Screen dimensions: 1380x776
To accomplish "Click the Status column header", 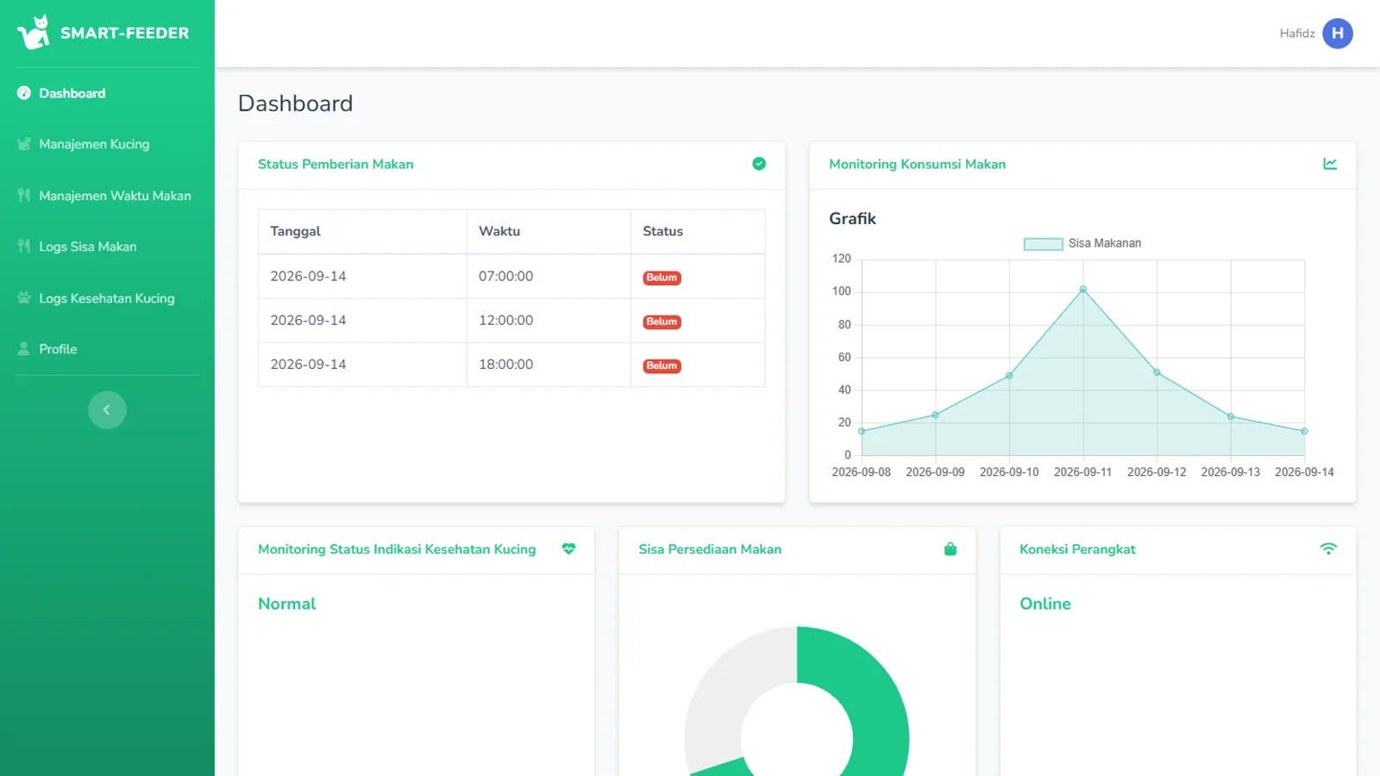I will point(698,231).
